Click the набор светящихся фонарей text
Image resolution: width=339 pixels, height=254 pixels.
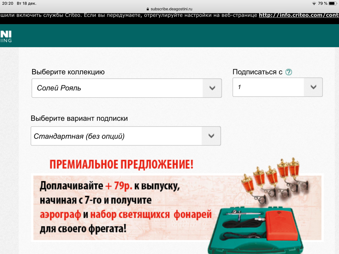point(151,214)
